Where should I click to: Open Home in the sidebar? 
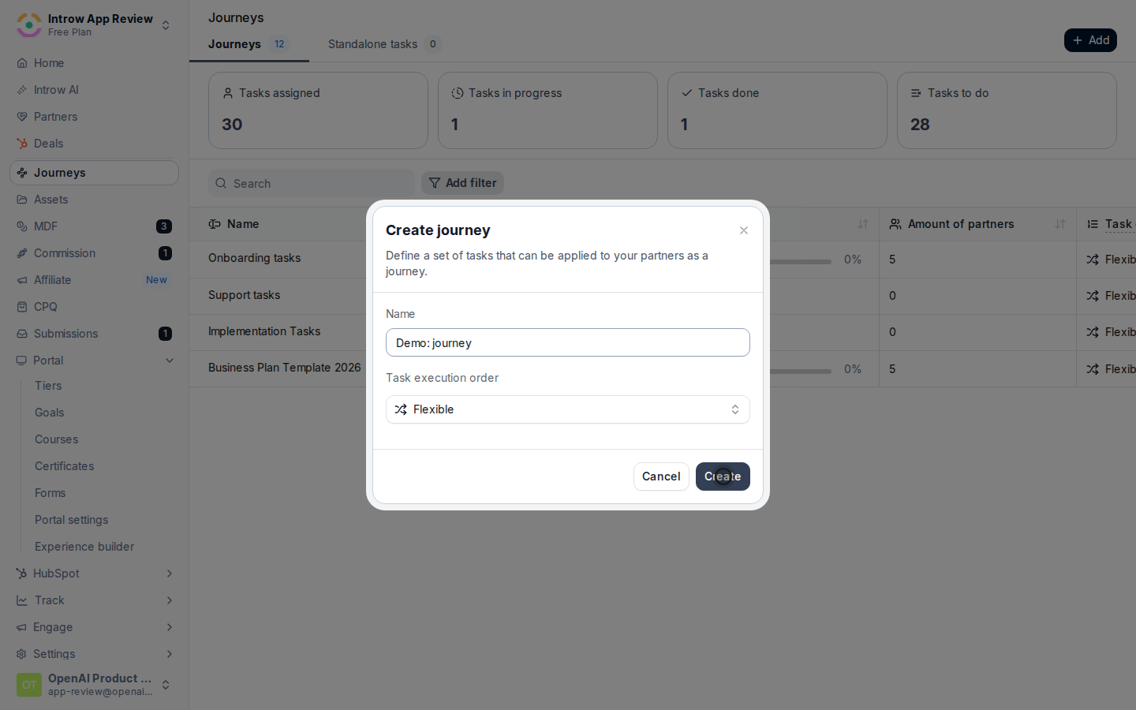[94, 63]
